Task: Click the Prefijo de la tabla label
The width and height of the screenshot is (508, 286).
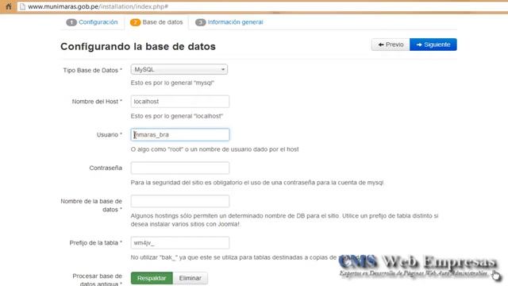Action: (96, 242)
